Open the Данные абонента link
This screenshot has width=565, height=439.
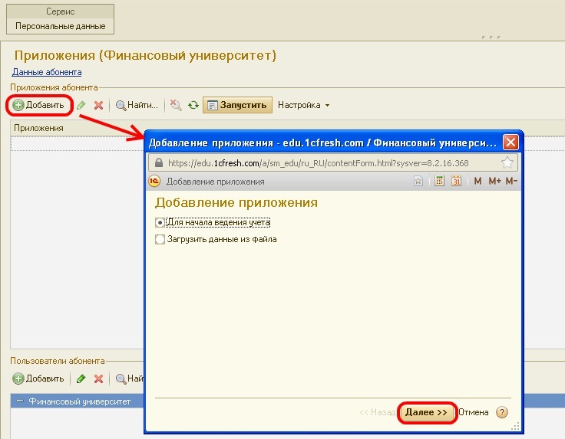[x=47, y=72]
